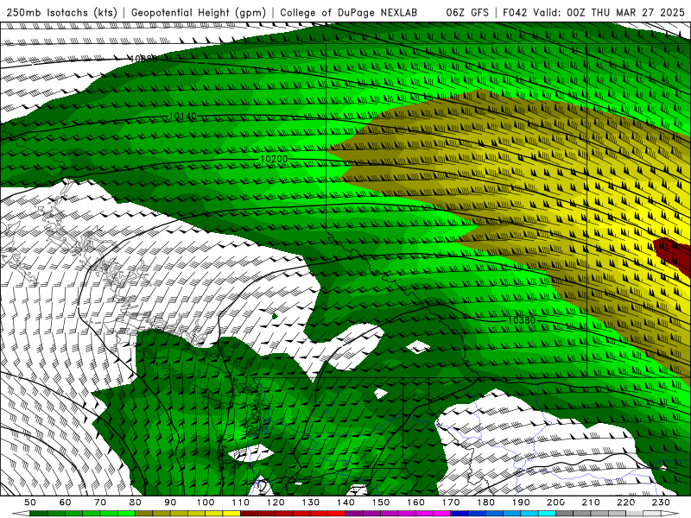Viewport: 691px width, 518px height.
Task: Click the 130 label on the color scale
Action: 311,502
